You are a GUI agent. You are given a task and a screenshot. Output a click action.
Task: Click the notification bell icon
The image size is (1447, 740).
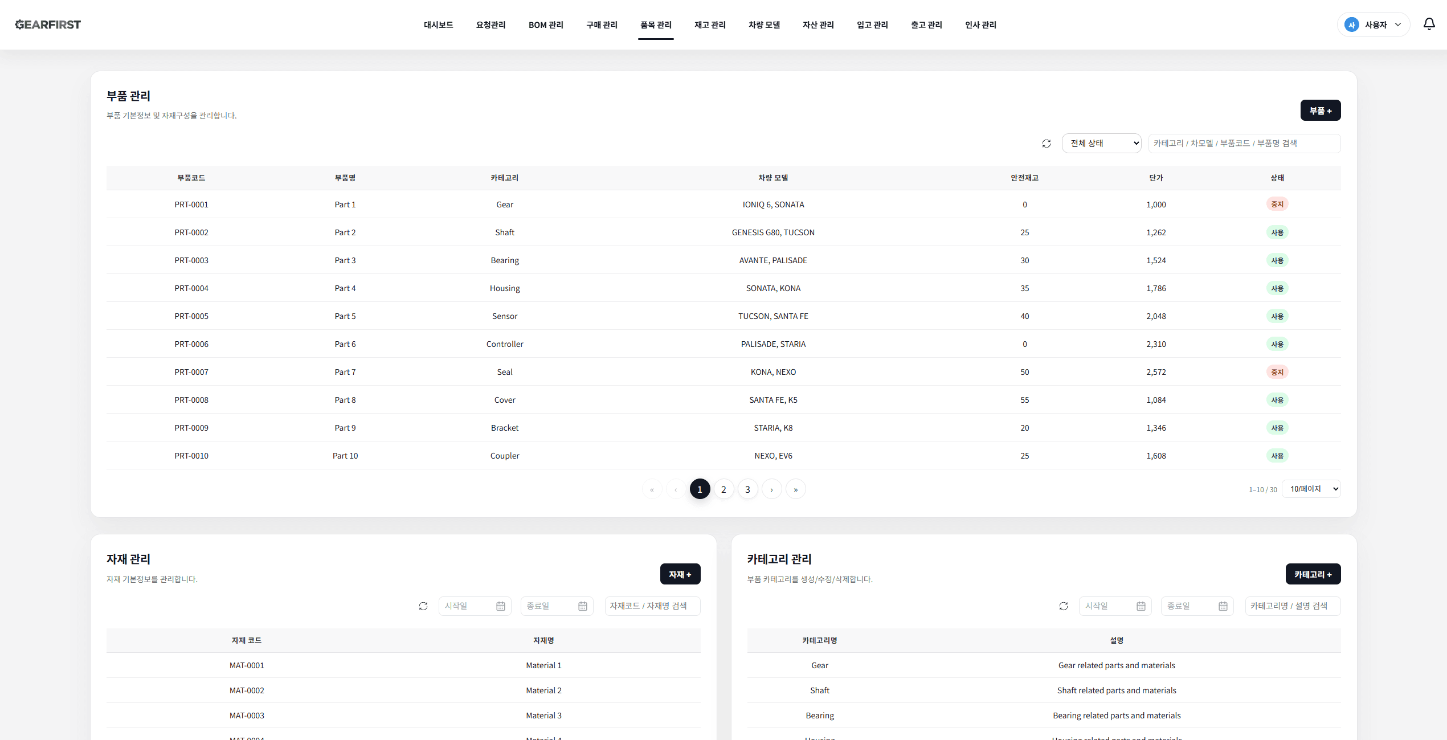(1429, 24)
